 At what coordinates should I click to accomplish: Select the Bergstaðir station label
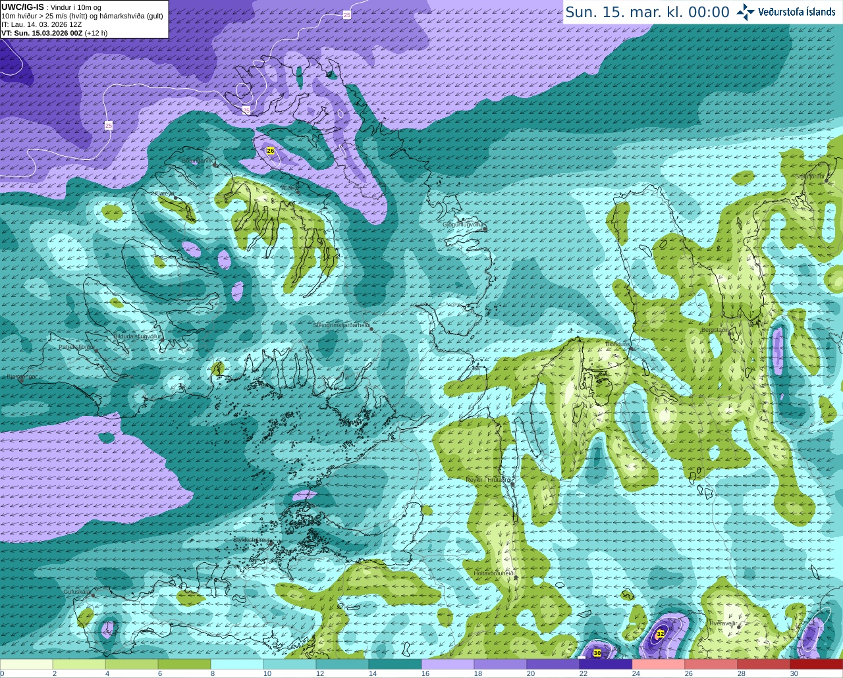[715, 330]
